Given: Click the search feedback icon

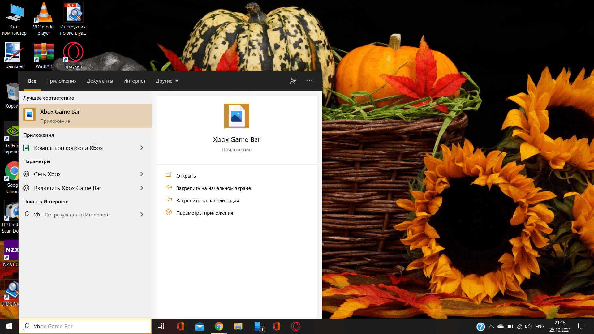Looking at the screenshot, I should click(293, 81).
